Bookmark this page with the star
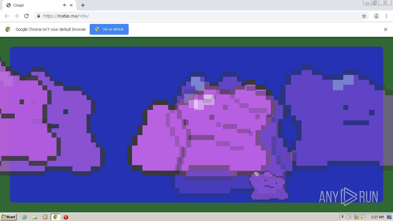393x221 pixels. pos(364,16)
